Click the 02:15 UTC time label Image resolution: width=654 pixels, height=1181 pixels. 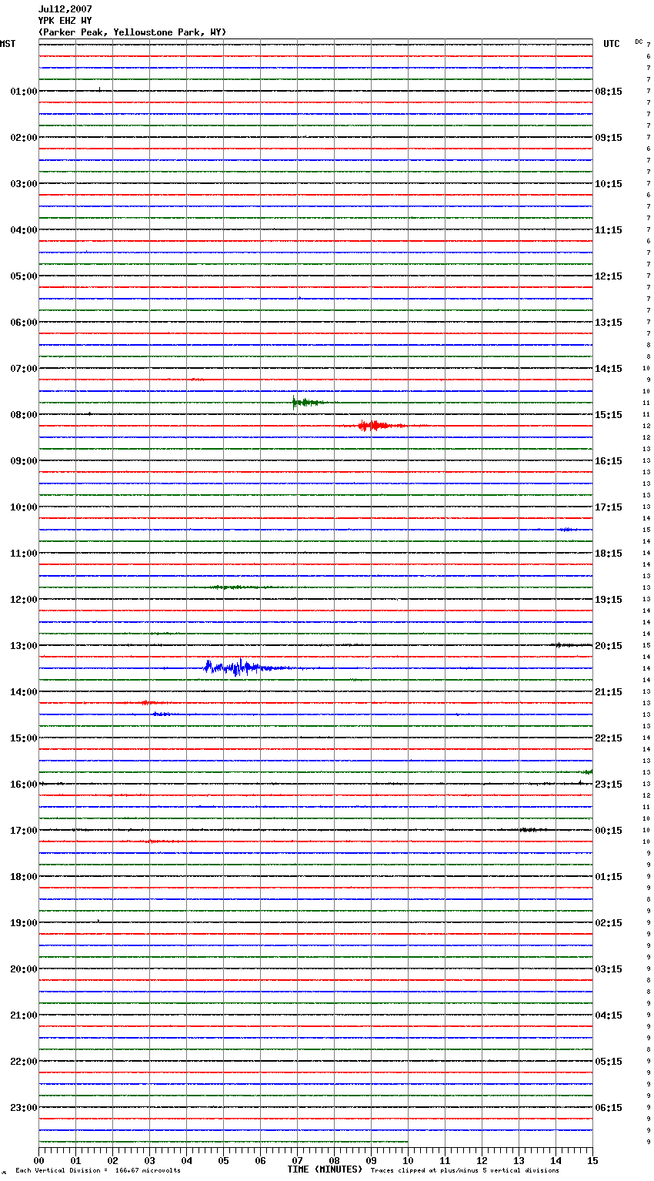(609, 923)
